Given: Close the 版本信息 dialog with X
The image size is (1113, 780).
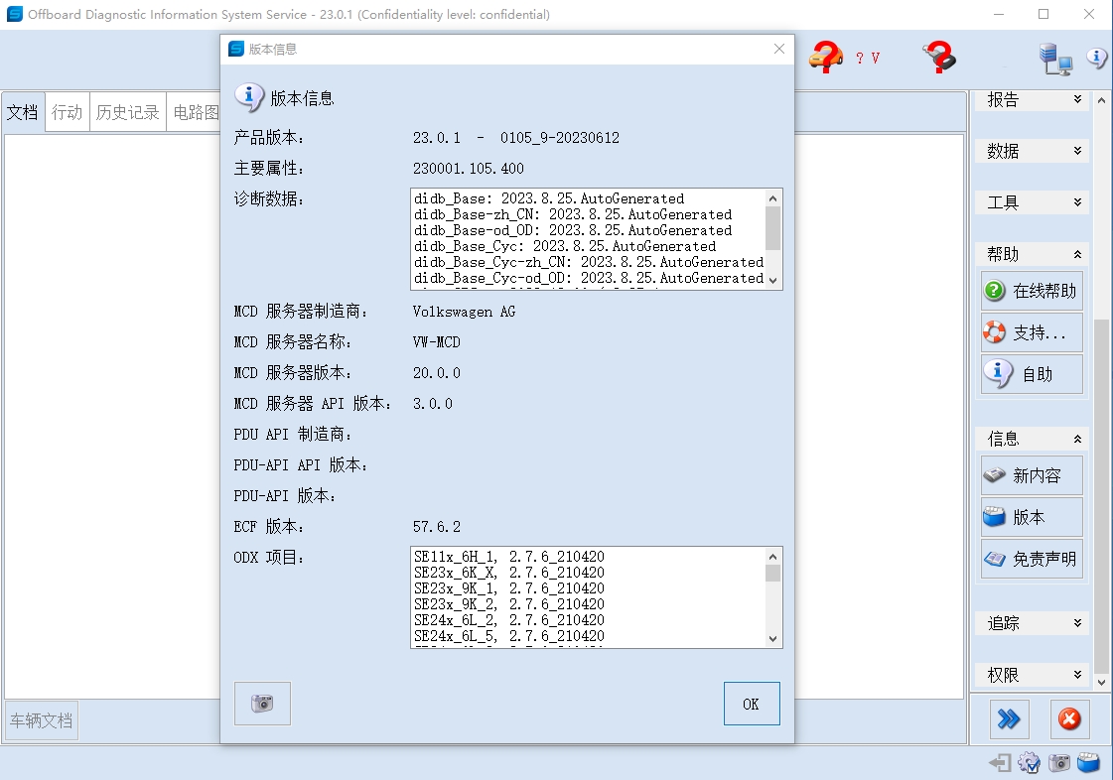Looking at the screenshot, I should point(778,49).
